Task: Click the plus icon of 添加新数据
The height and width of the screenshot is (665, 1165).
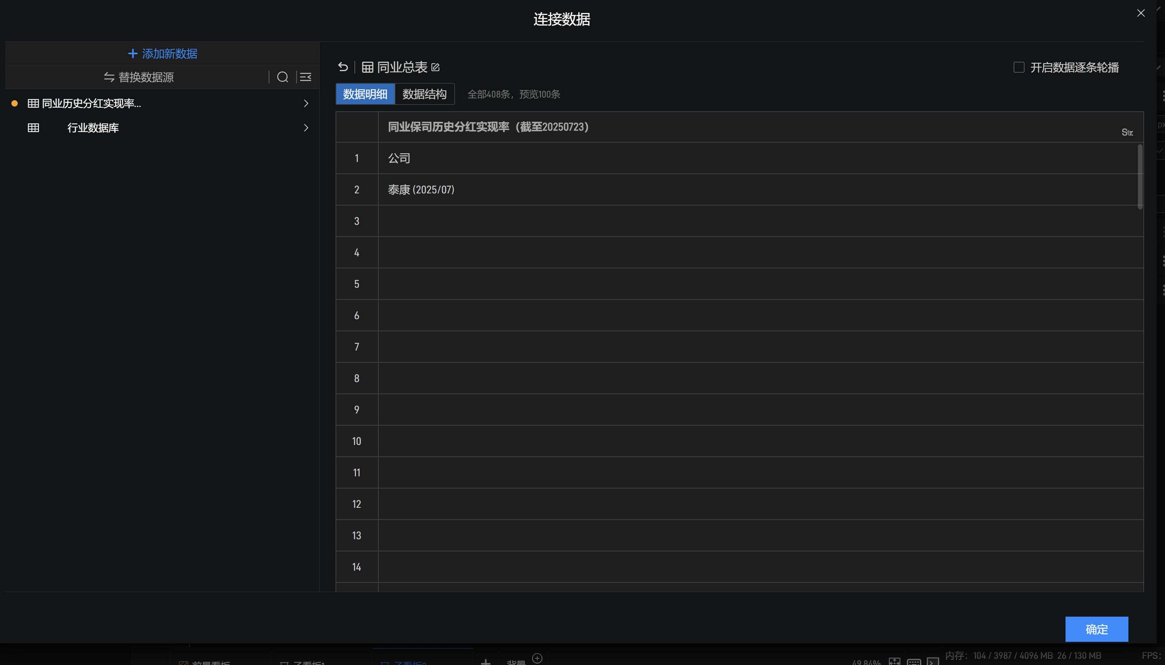Action: 132,53
